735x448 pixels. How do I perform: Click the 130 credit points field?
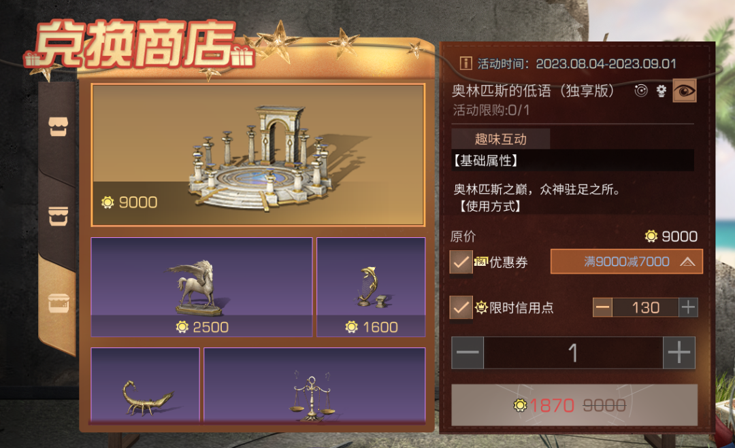[x=645, y=307]
